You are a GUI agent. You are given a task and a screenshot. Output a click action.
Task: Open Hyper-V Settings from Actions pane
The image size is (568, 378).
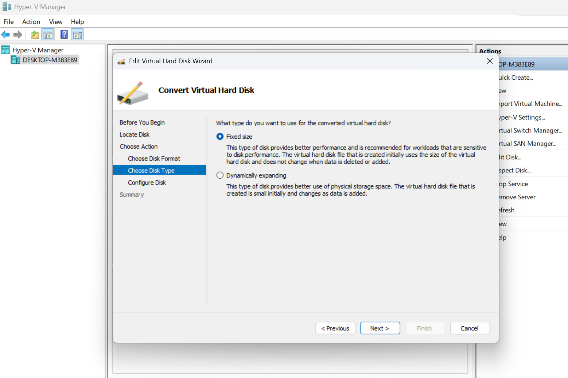pyautogui.click(x=522, y=118)
